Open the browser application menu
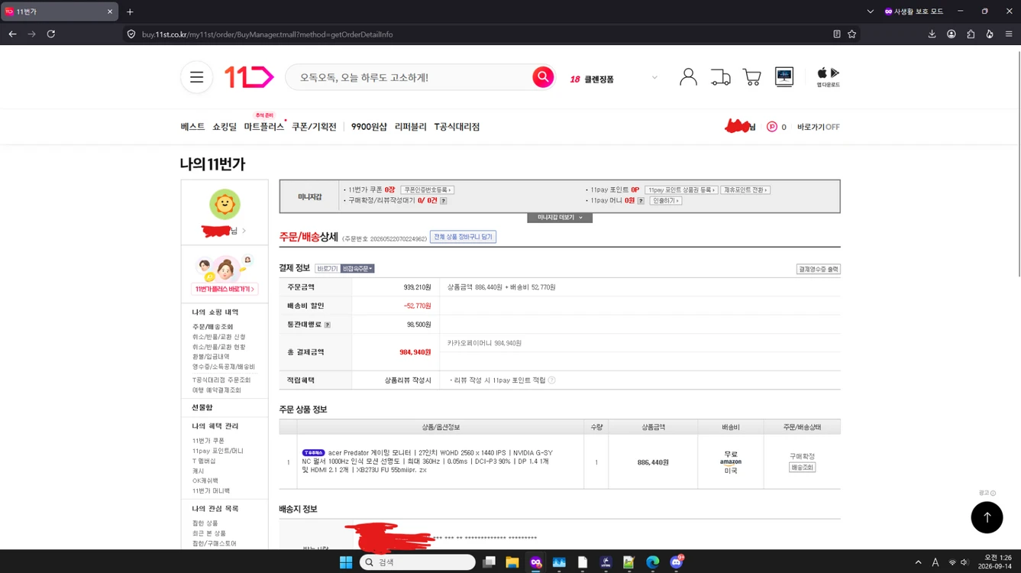The height and width of the screenshot is (573, 1021). [x=1009, y=34]
